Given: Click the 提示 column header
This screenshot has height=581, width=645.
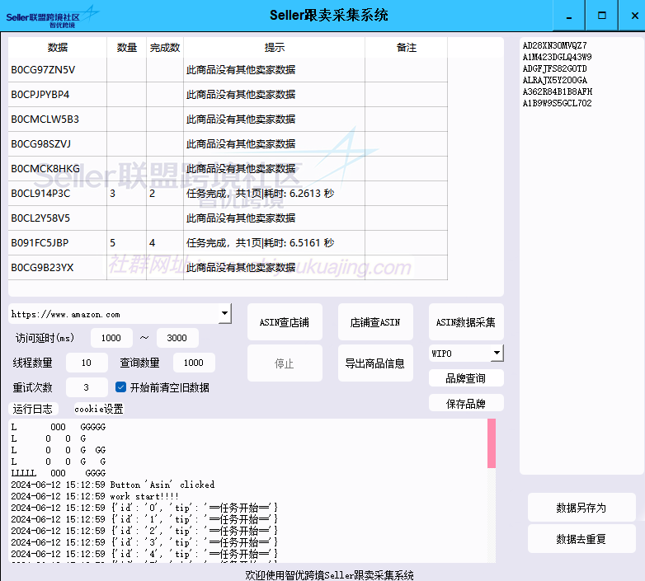Looking at the screenshot, I should click(x=275, y=48).
